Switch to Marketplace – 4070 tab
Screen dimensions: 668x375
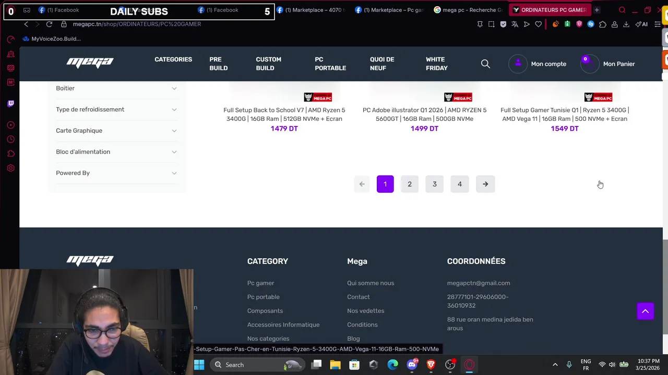[x=312, y=10]
